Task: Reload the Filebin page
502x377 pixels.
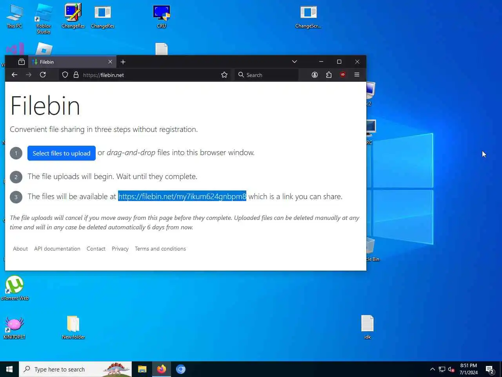Action: 43,75
